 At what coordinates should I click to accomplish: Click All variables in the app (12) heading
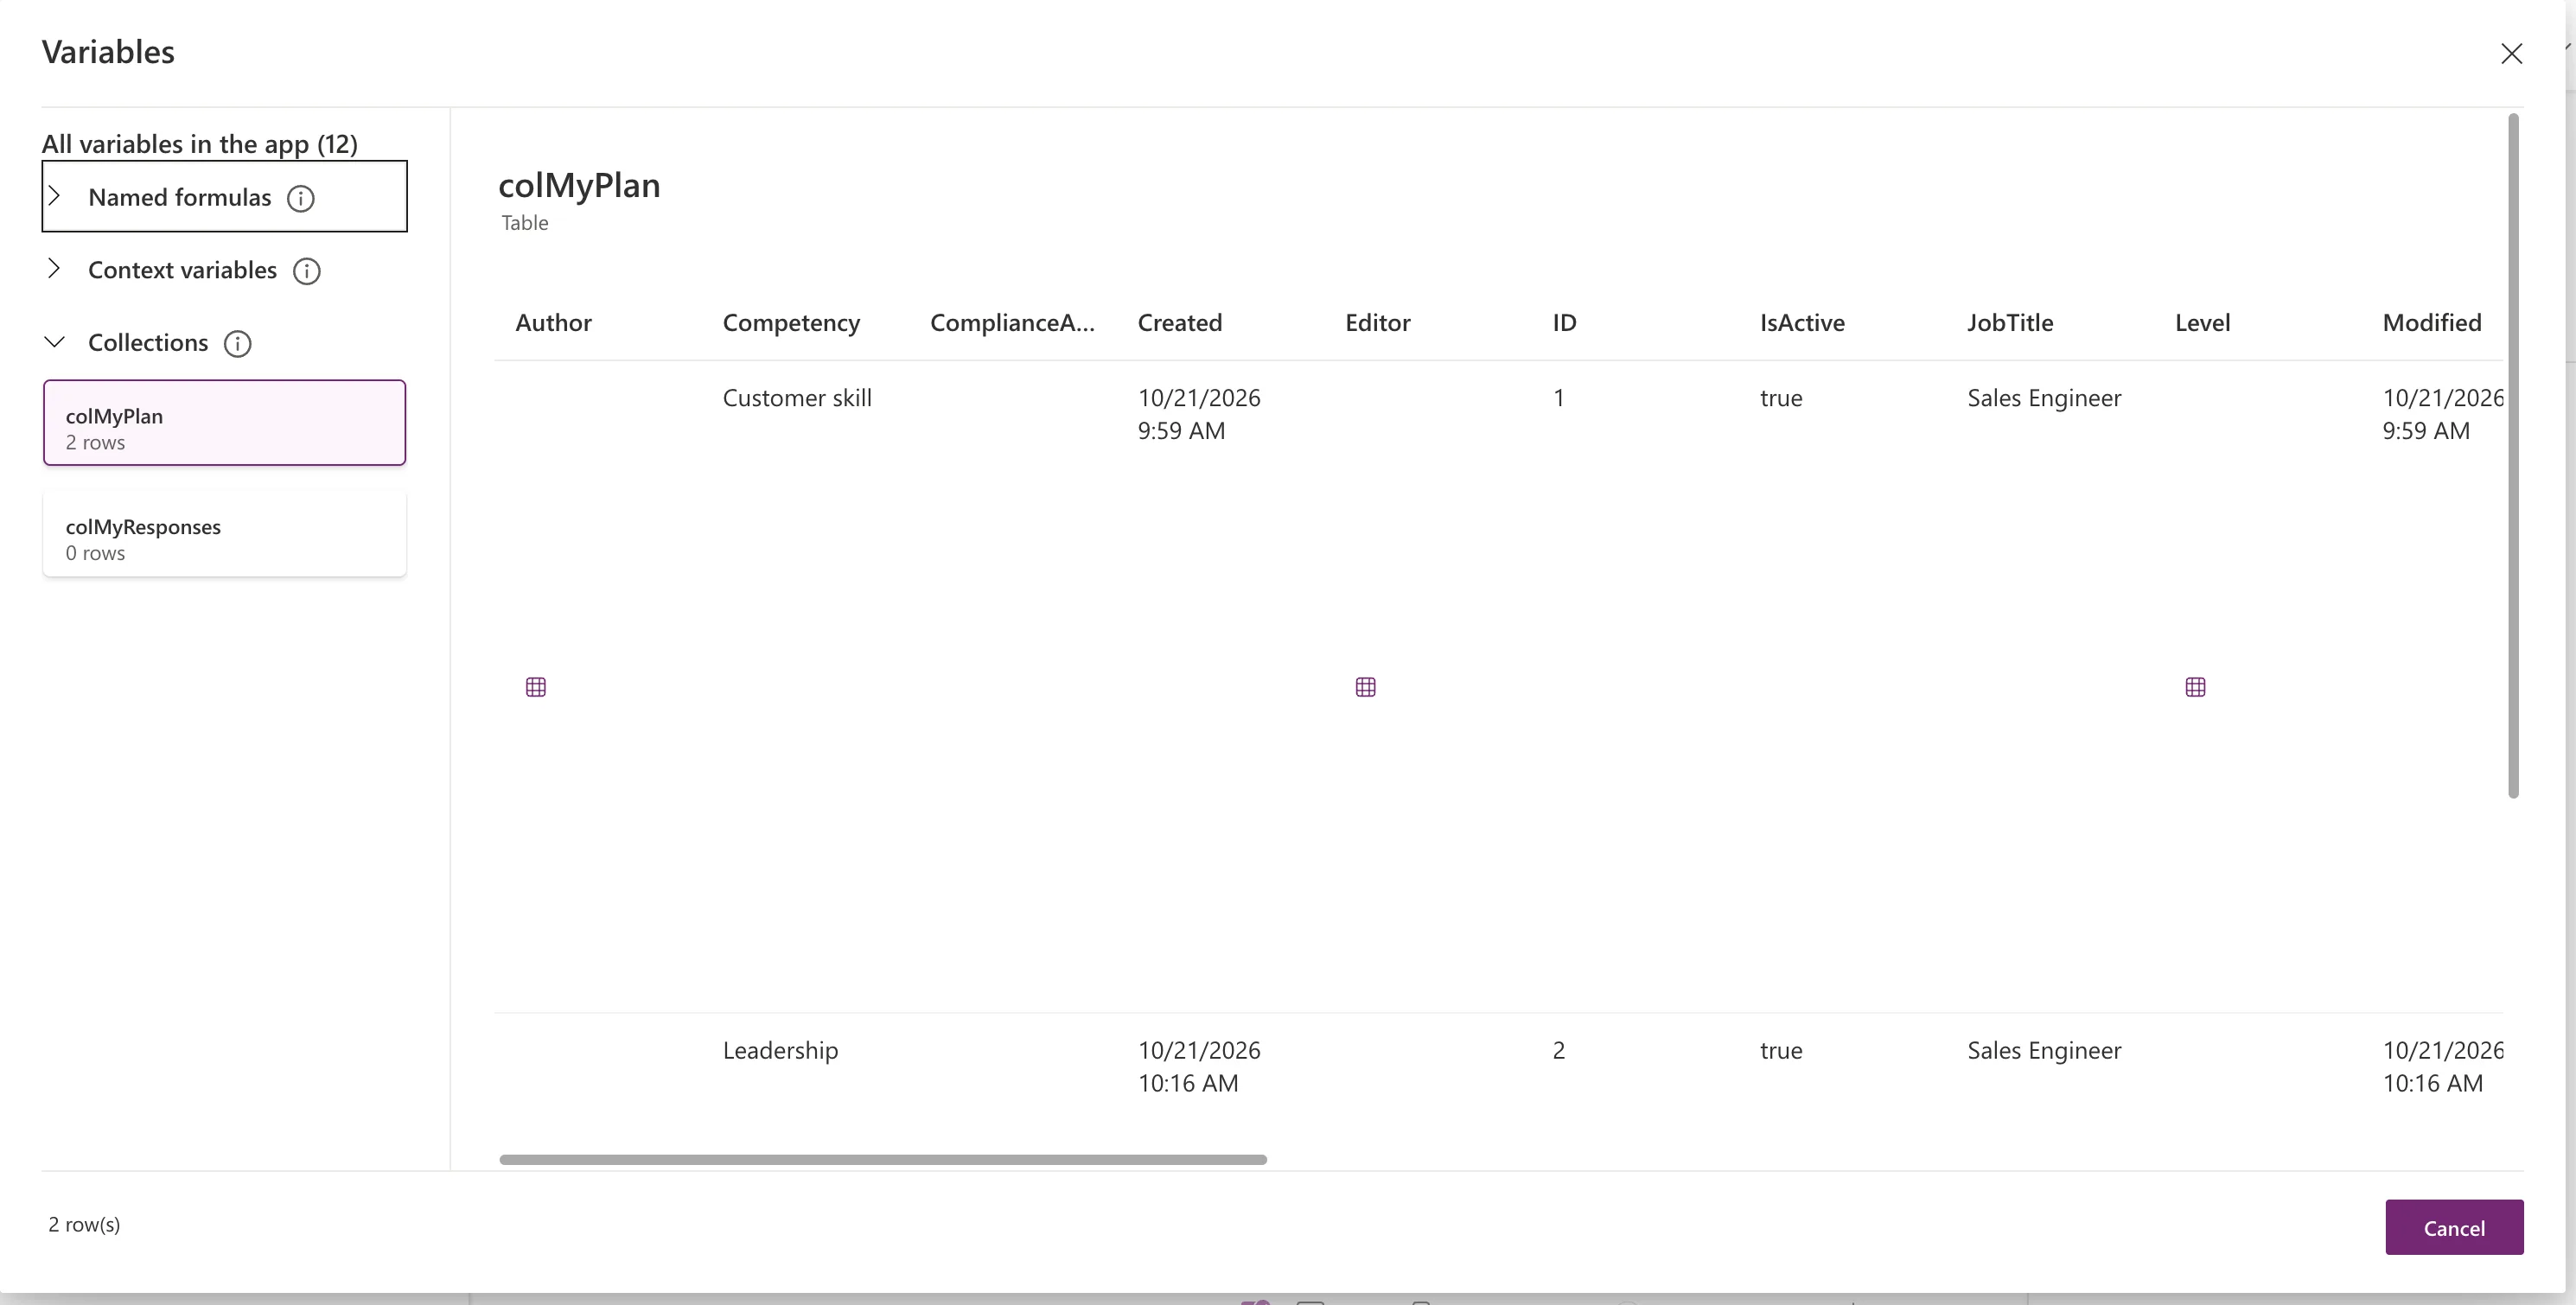pyautogui.click(x=200, y=144)
